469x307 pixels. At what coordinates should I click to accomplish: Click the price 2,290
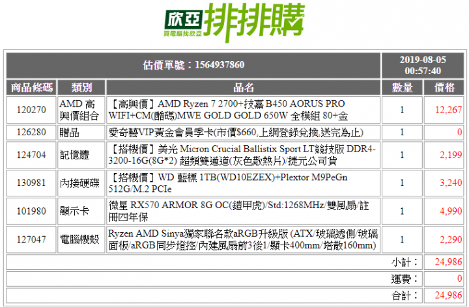pyautogui.click(x=451, y=239)
